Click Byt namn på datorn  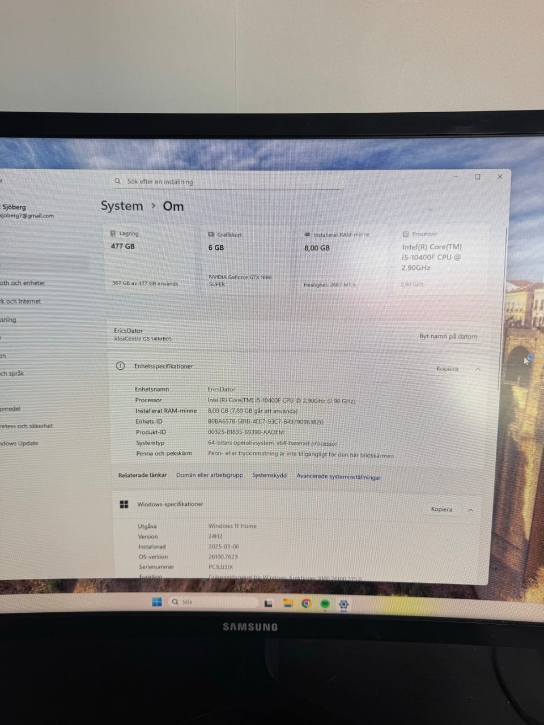pos(448,336)
